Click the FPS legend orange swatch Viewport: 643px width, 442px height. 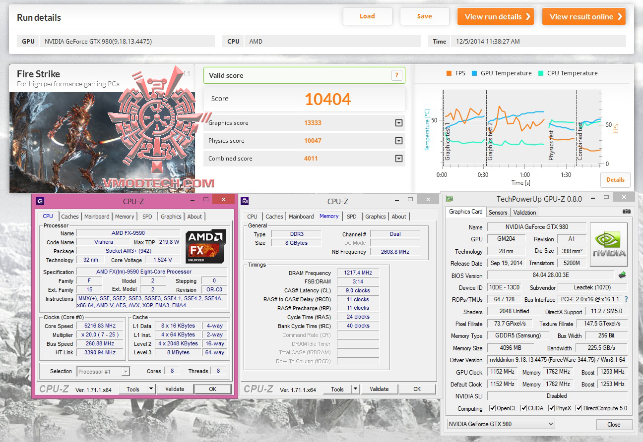[x=449, y=73]
